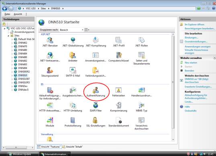The width and height of the screenshot is (216, 156).
Task: Click Grundeinstellungen link
Action: coord(196,42)
